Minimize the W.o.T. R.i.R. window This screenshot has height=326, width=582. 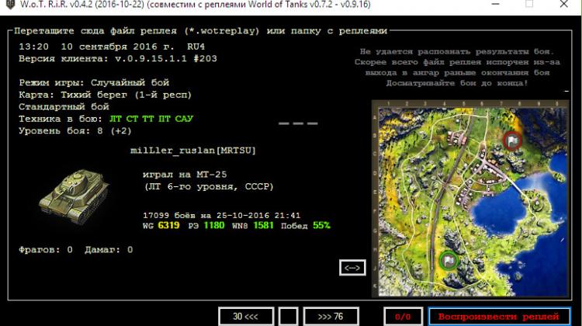tap(494, 5)
